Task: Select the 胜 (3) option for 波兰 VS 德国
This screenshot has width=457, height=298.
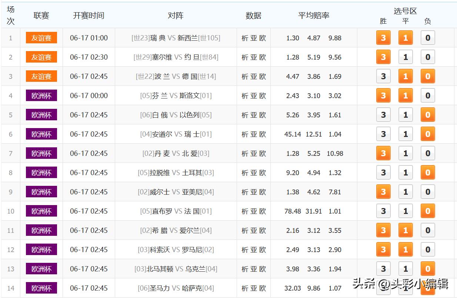Action: (x=383, y=76)
